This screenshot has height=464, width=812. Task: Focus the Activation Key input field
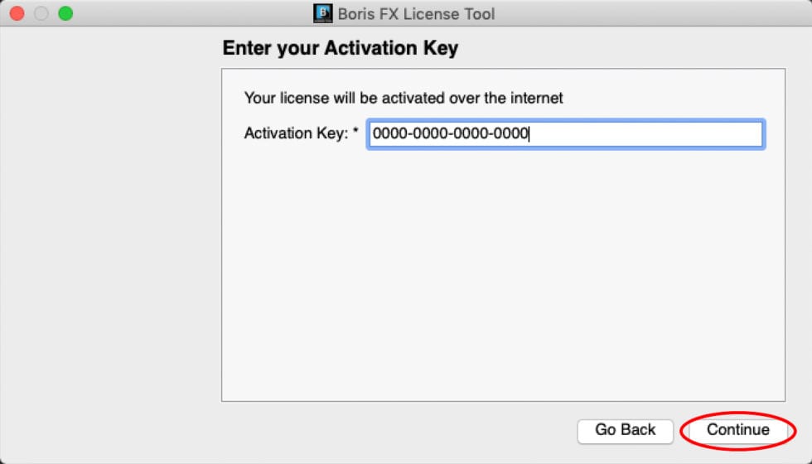pyautogui.click(x=565, y=133)
